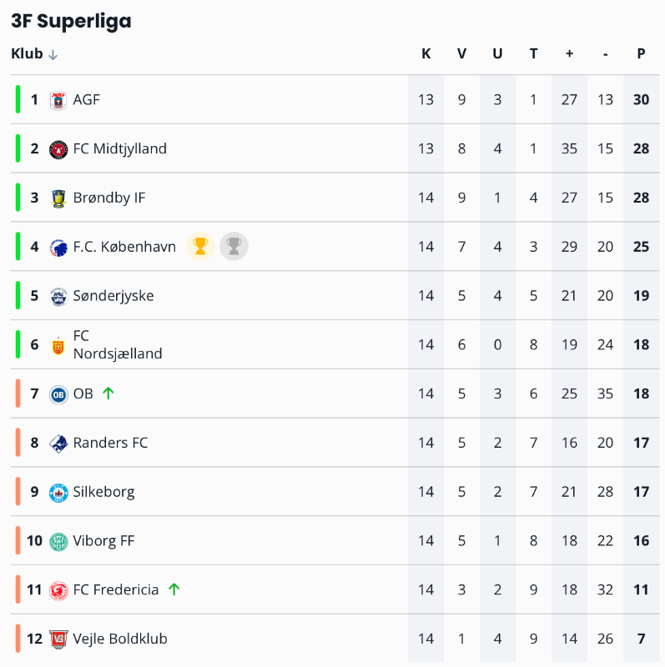Click the V wins column header
665x667 pixels.
point(461,54)
